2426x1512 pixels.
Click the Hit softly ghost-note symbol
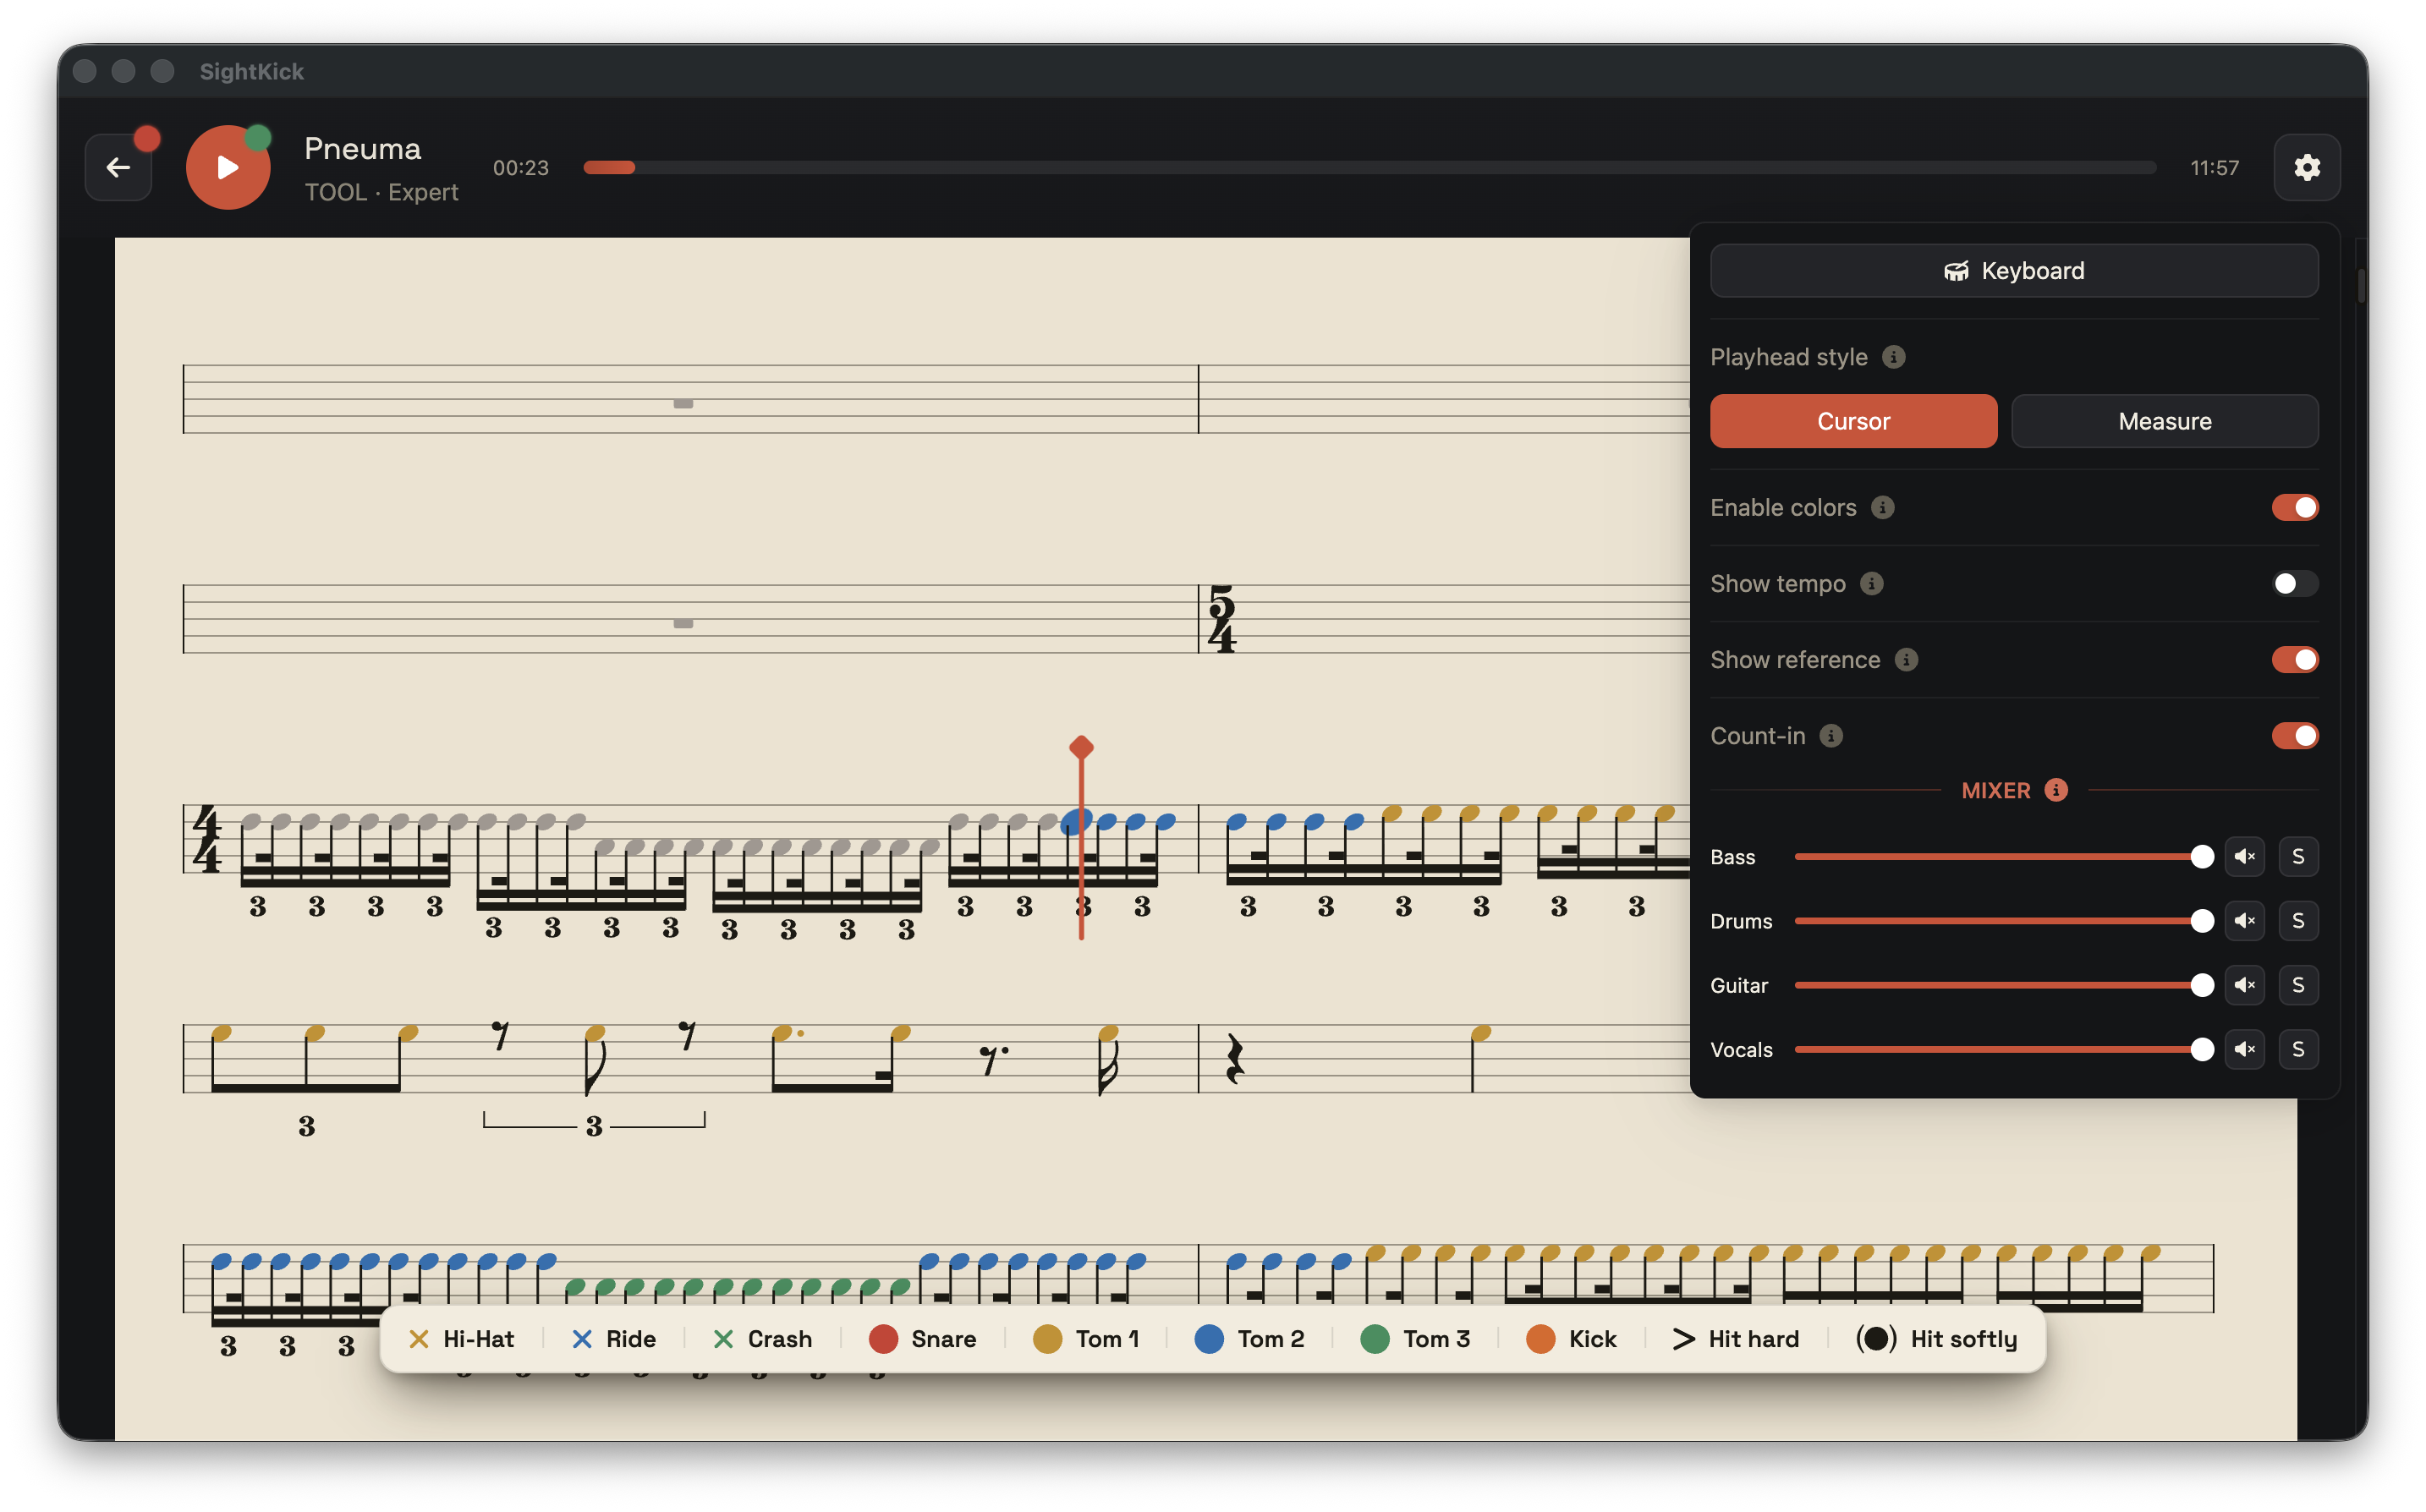tap(1876, 1339)
